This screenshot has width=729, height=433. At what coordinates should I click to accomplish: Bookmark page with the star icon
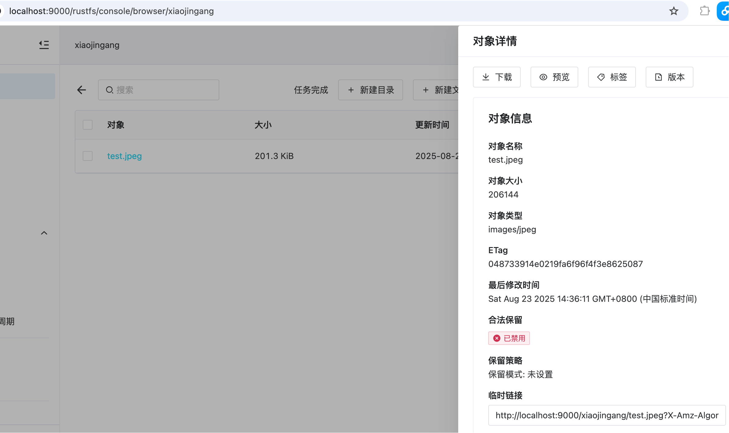click(x=674, y=11)
